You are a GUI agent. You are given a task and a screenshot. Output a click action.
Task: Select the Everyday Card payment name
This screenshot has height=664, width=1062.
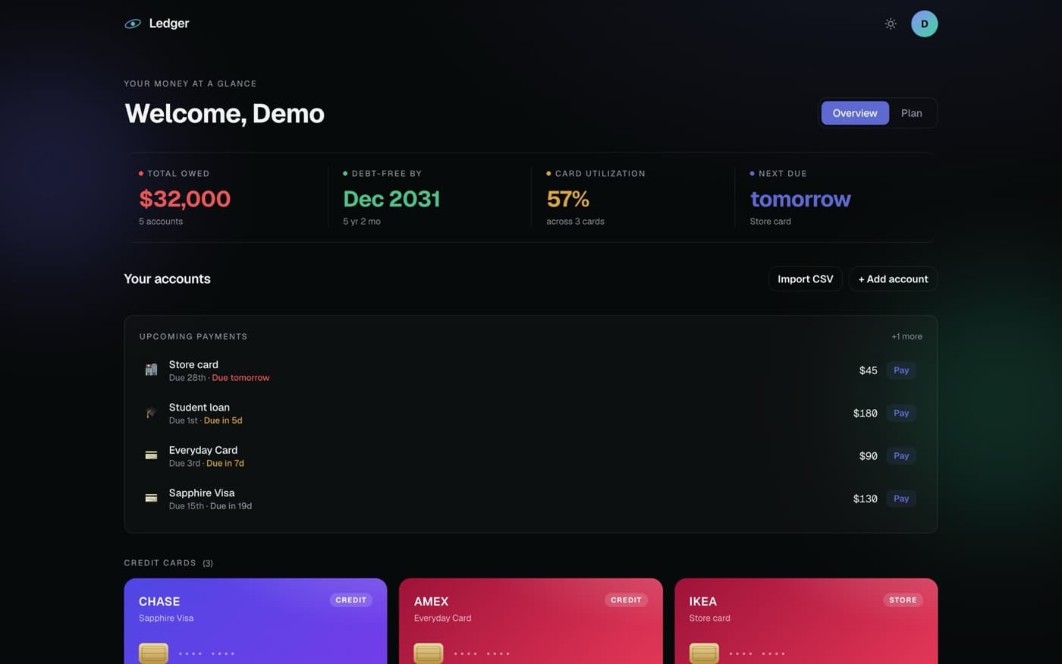tap(203, 450)
